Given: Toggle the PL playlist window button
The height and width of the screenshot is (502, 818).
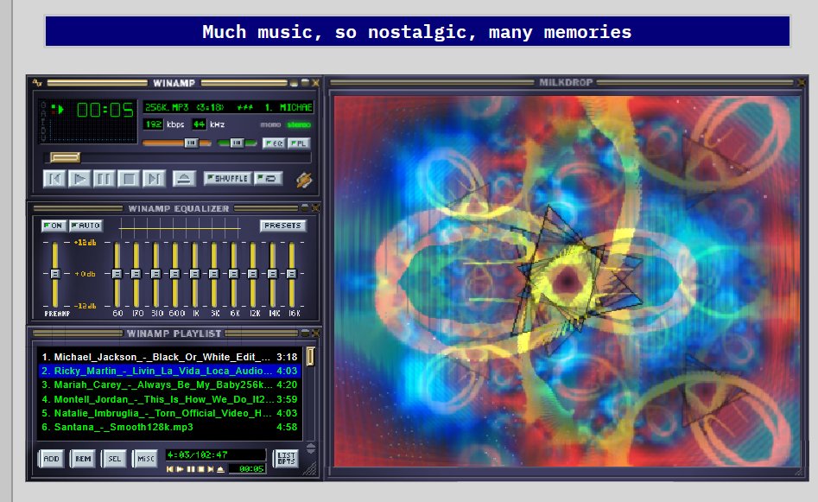Looking at the screenshot, I should tap(299, 143).
